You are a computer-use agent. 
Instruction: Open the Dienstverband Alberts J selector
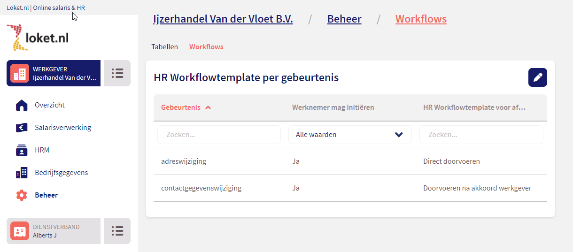54,231
